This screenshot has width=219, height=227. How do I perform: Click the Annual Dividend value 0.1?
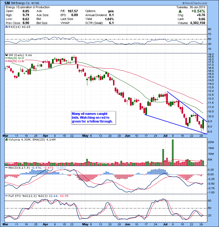(111, 15)
